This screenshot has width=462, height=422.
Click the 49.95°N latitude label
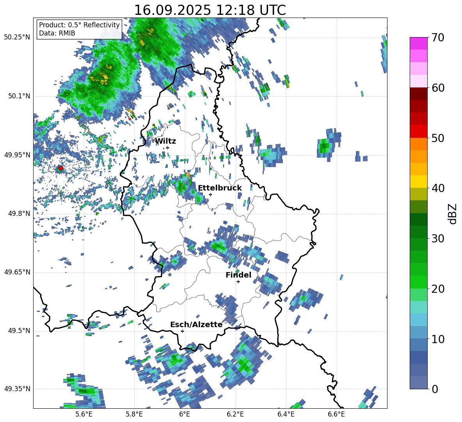pyautogui.click(x=17, y=155)
